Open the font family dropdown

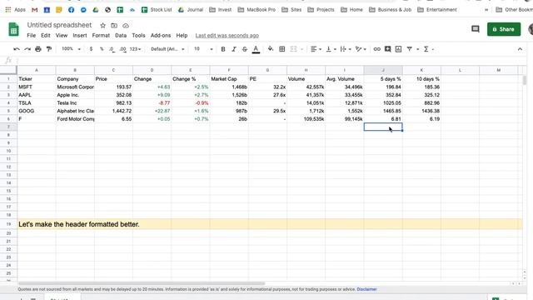point(167,49)
